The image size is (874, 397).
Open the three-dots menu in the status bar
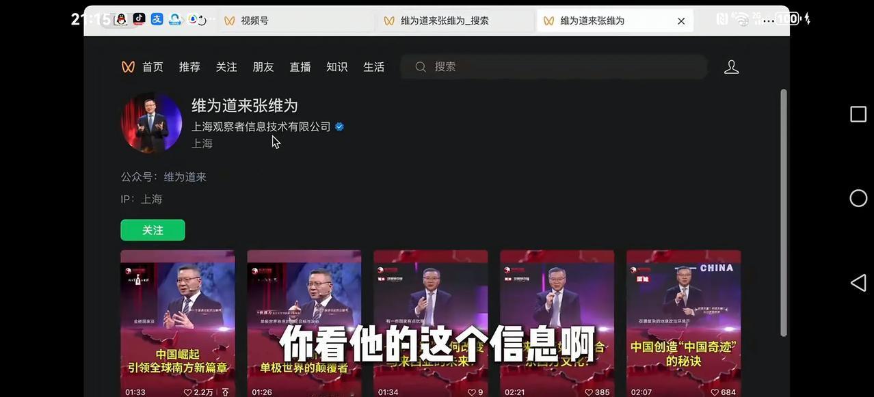coord(768,20)
